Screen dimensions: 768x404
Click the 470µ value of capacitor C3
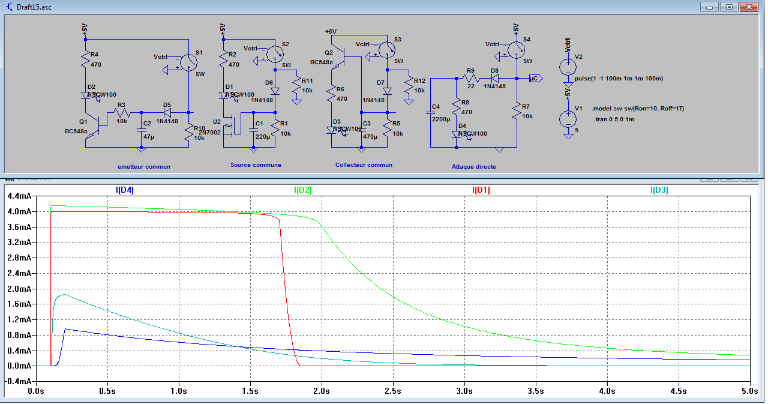coord(370,137)
